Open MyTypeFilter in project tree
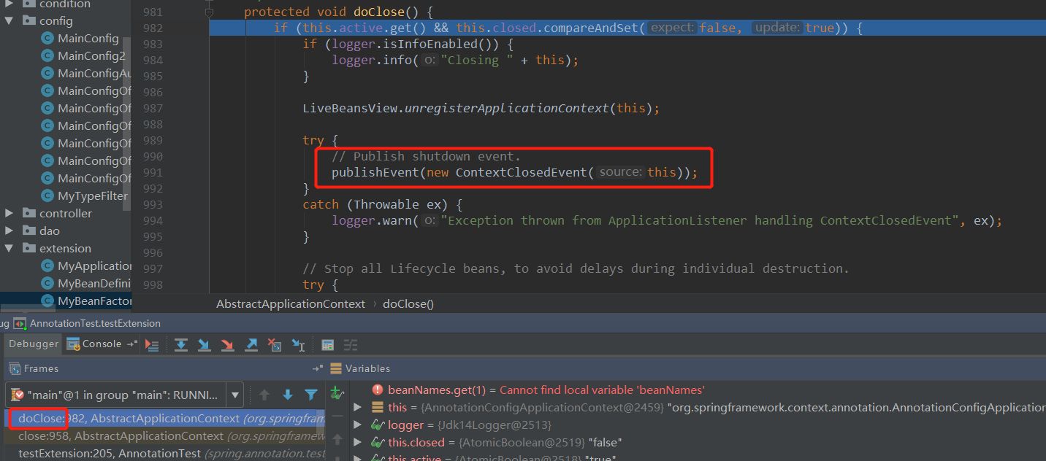The height and width of the screenshot is (461, 1046). click(93, 195)
